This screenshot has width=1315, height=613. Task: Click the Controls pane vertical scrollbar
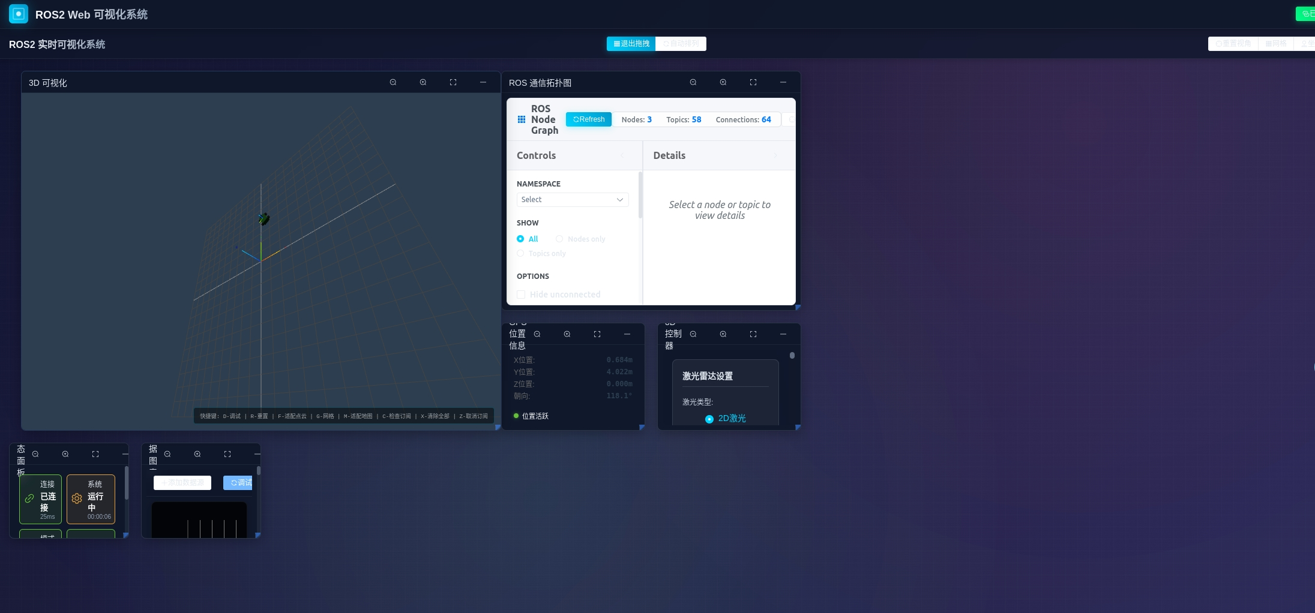(x=640, y=196)
